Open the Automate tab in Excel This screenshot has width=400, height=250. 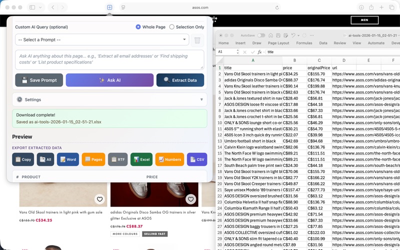(x=376, y=43)
